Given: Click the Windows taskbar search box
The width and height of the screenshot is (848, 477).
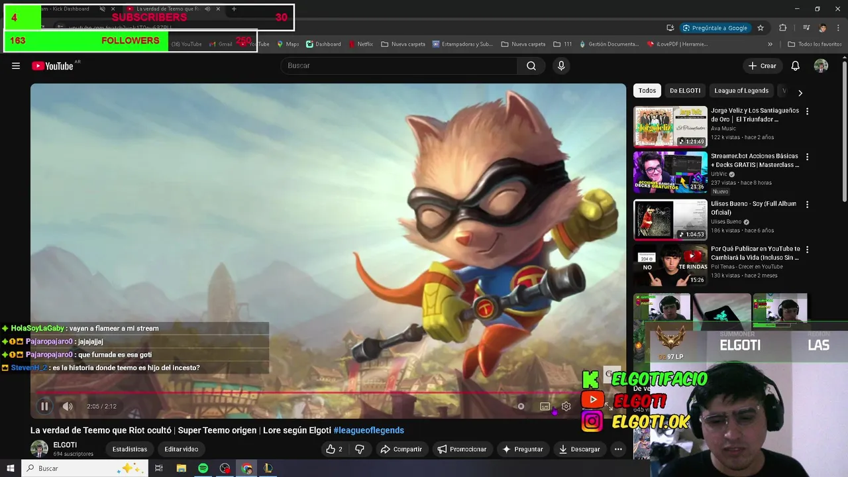Looking at the screenshot, I should 84,468.
